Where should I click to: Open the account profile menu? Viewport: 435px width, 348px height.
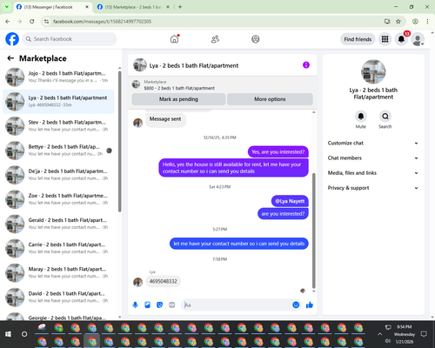click(418, 39)
